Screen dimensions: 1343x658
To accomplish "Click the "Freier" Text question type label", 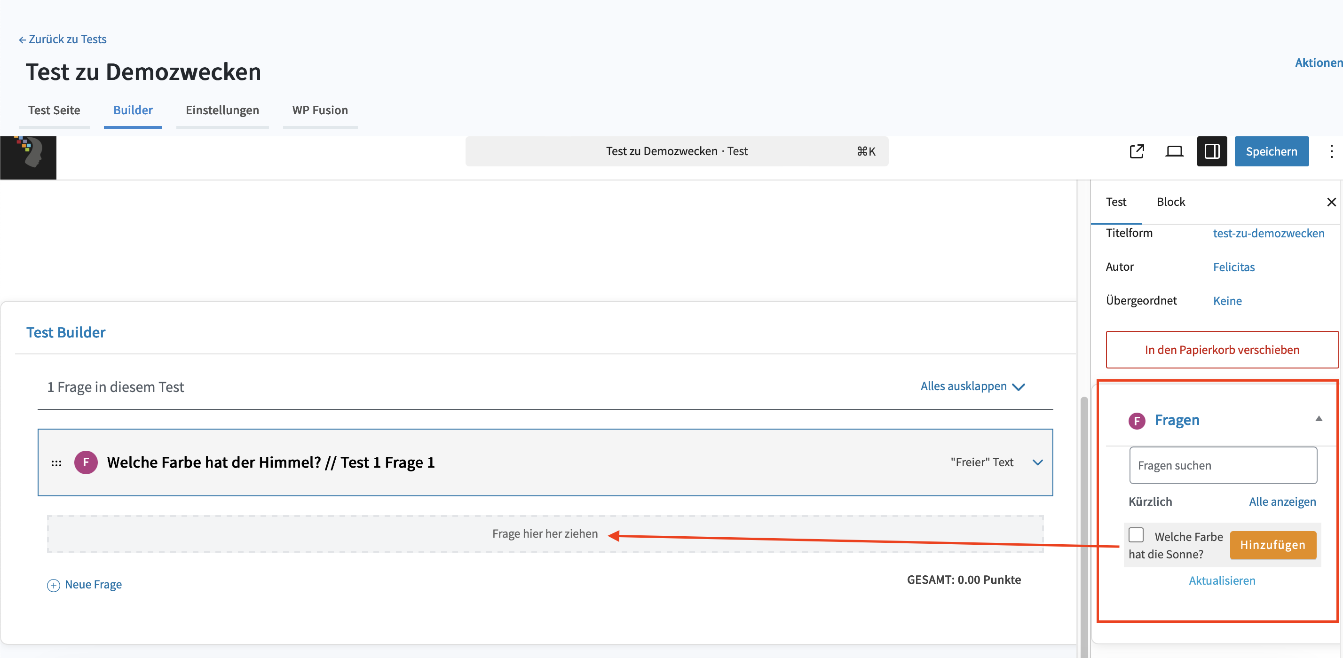I will tap(982, 462).
